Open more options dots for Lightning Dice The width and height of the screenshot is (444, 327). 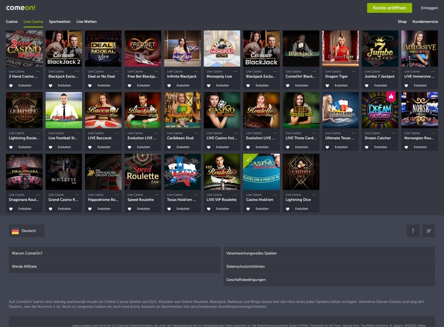[x=315, y=195]
